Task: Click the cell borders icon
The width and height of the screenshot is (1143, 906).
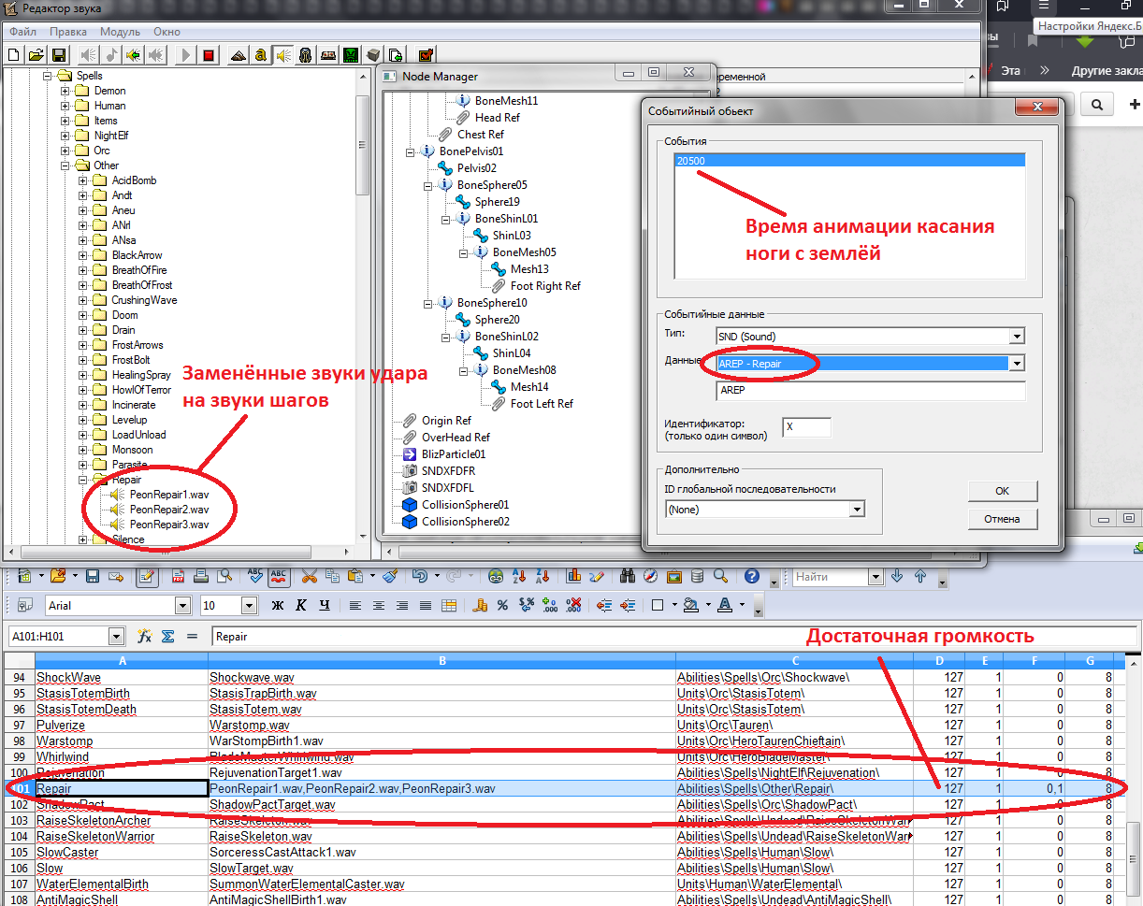Action: point(658,606)
